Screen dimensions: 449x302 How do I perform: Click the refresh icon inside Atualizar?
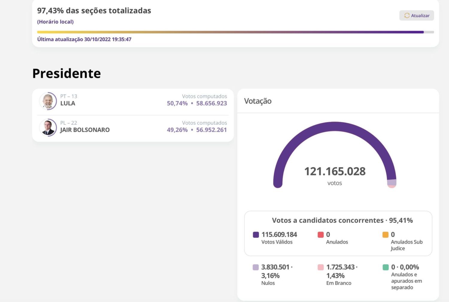(407, 16)
